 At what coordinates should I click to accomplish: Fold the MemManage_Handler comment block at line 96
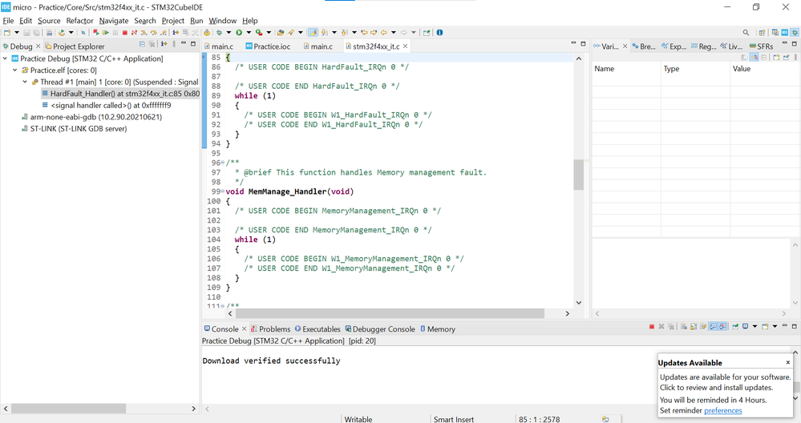222,163
